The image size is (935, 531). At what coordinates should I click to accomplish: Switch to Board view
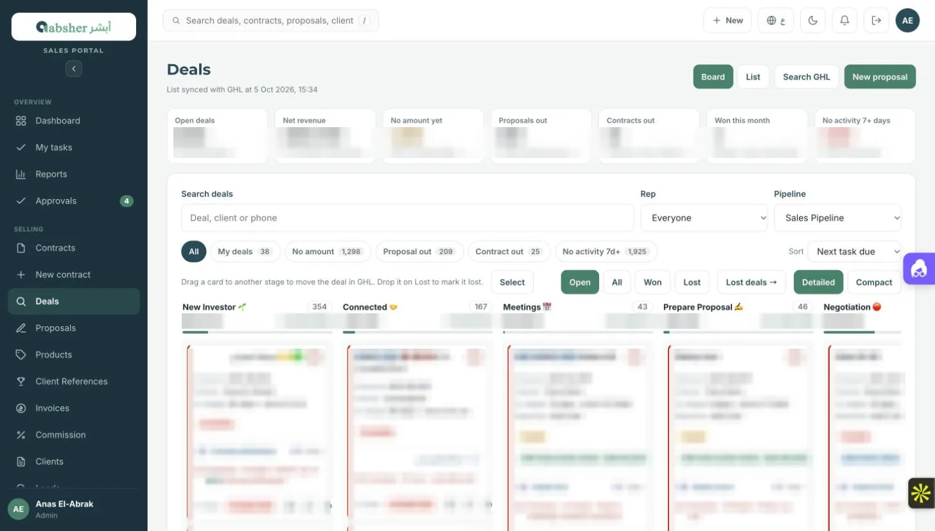point(713,77)
